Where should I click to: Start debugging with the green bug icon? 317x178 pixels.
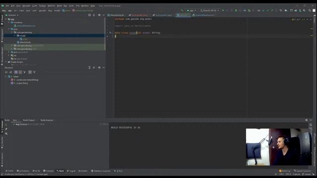[x=236, y=10]
